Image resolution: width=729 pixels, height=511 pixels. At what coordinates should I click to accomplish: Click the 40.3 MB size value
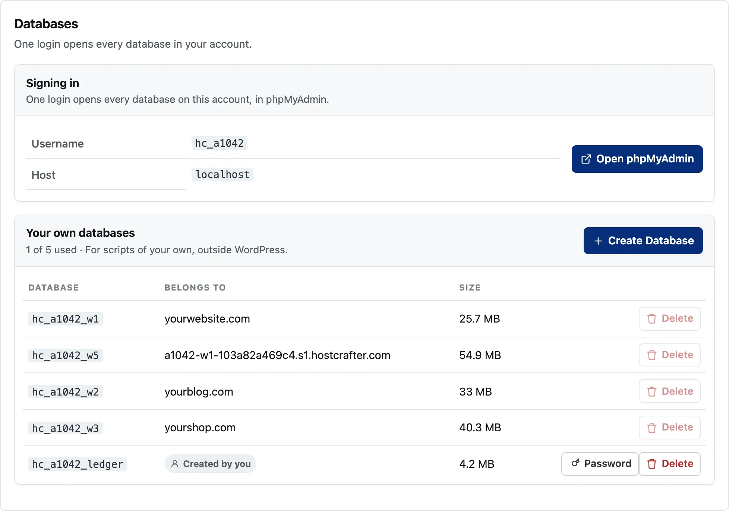[480, 428]
